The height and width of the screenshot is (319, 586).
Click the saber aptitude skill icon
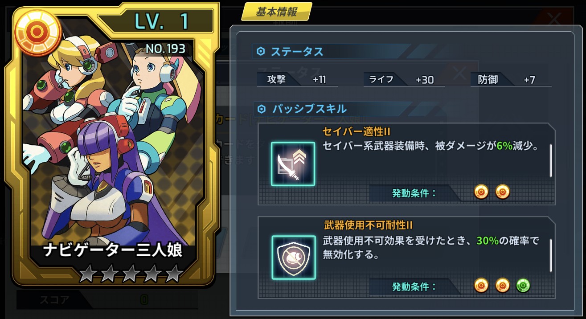click(293, 164)
